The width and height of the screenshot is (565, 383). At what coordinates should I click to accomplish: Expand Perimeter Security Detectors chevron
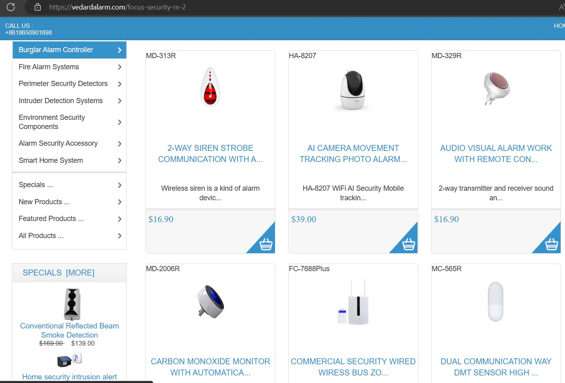click(x=119, y=84)
